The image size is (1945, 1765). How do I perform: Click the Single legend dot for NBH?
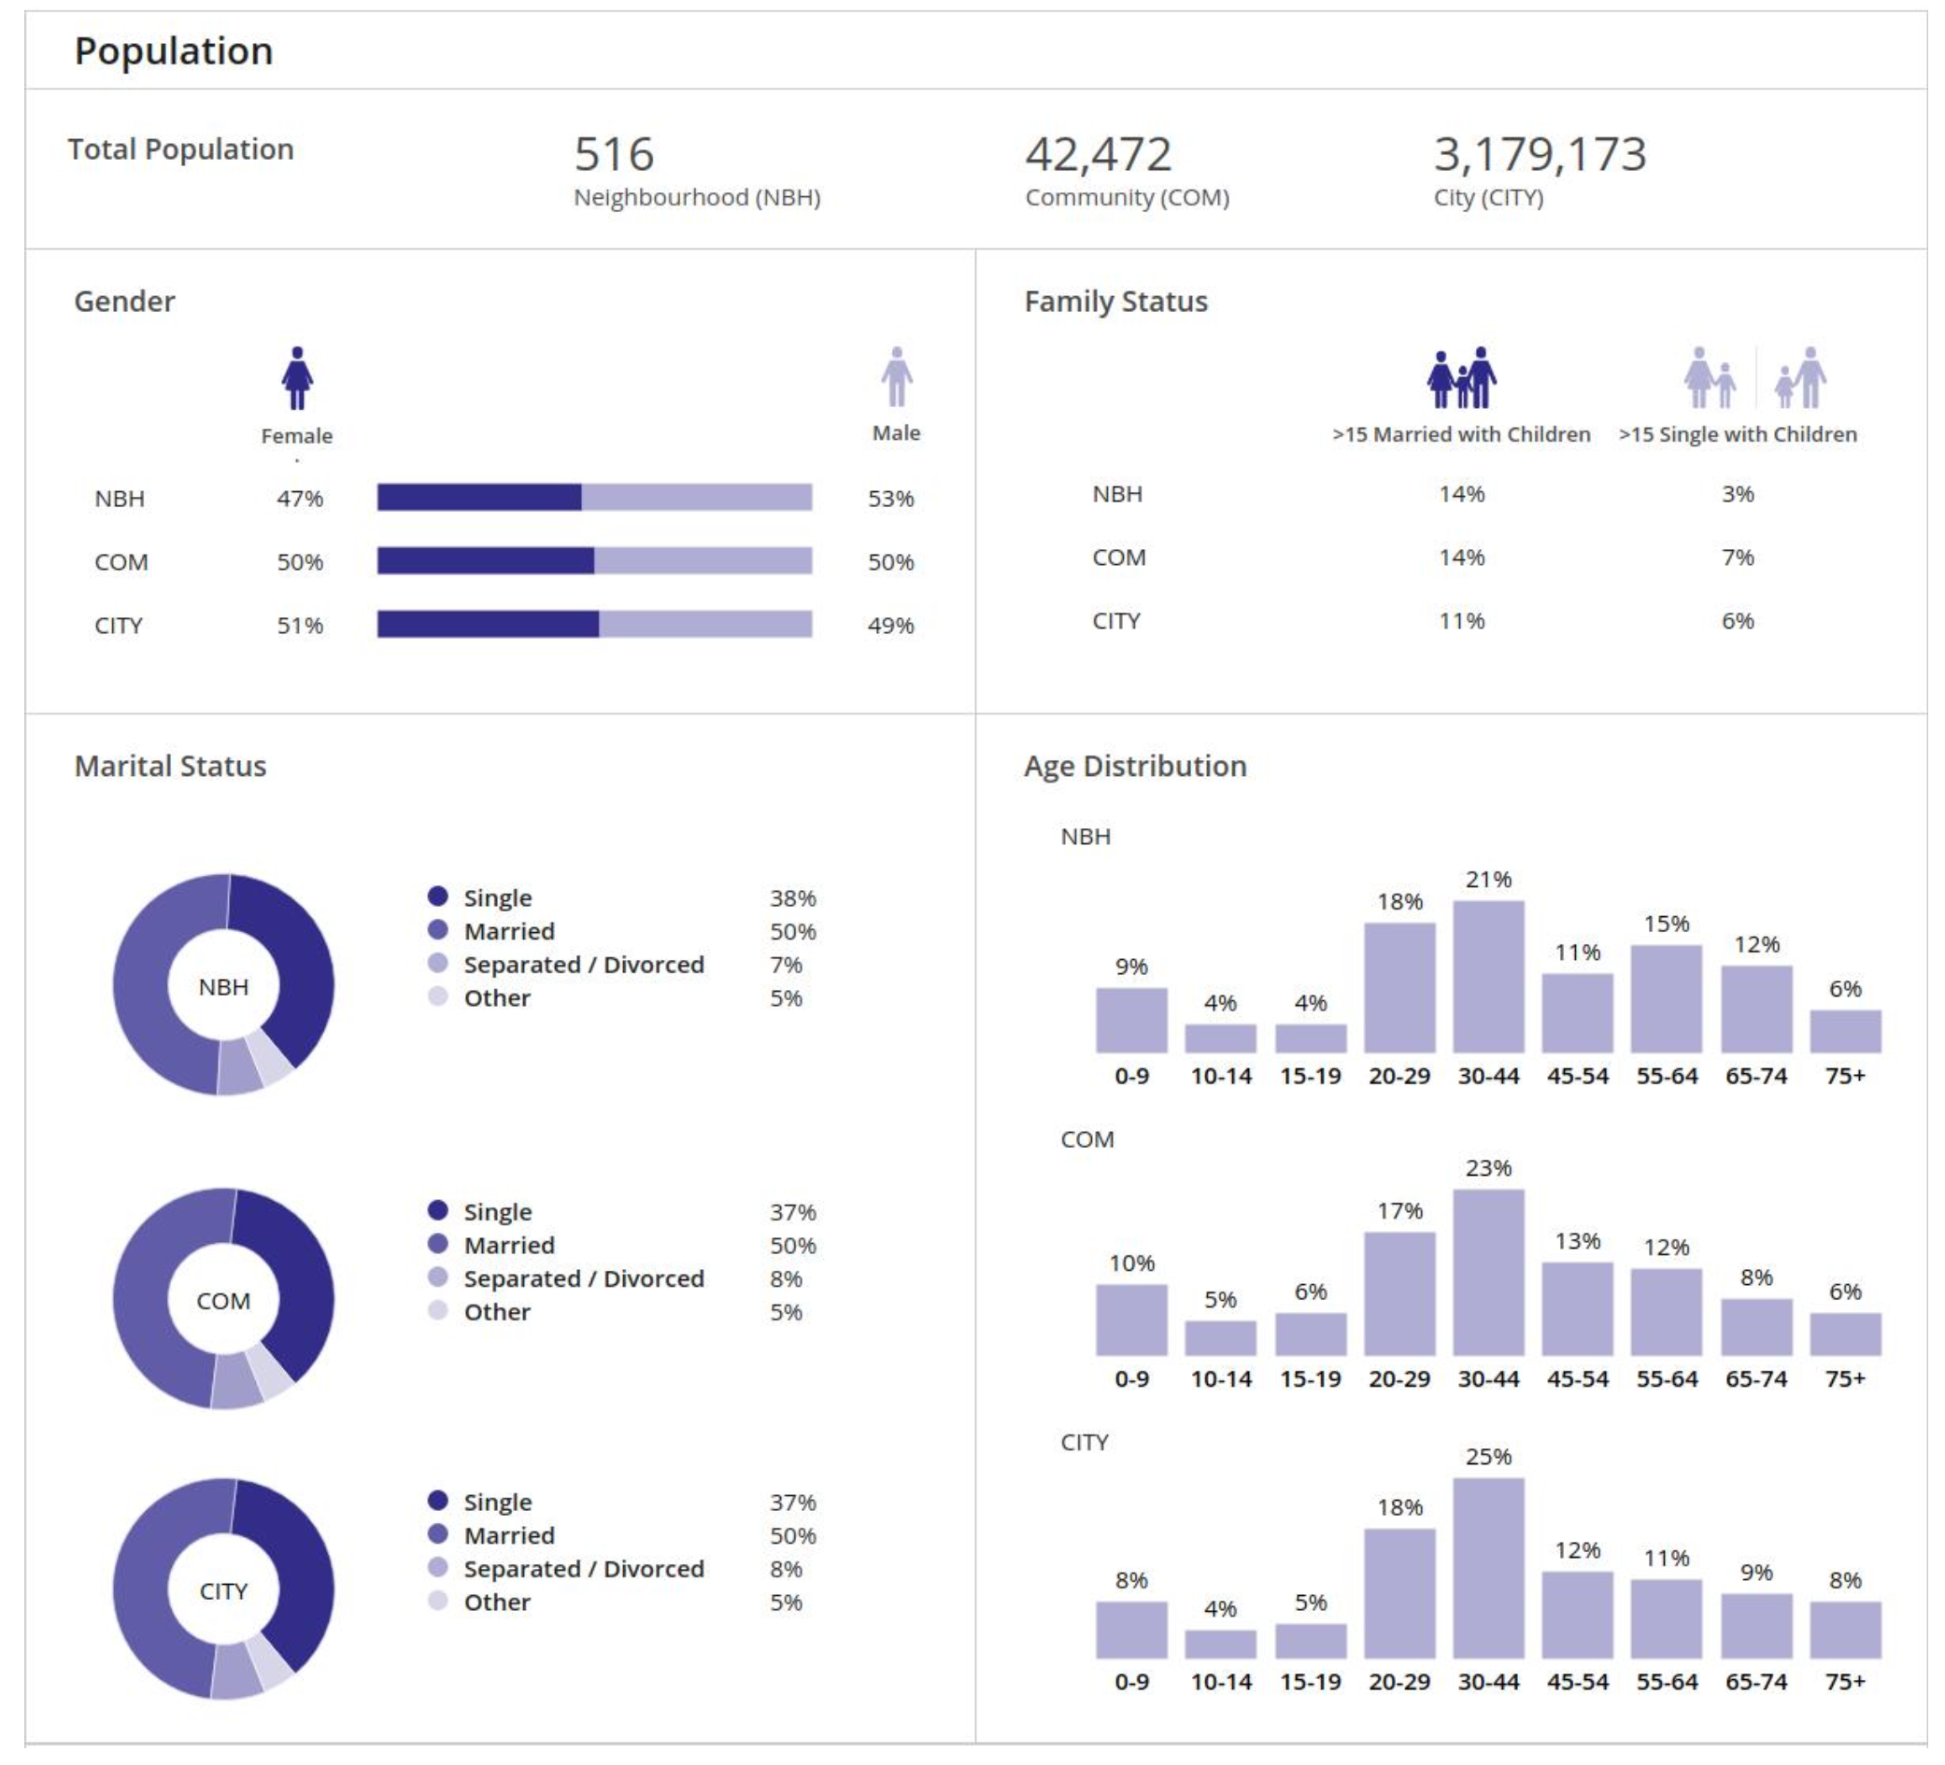[438, 897]
